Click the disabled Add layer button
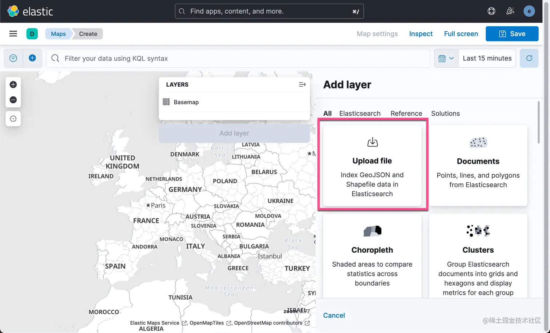Screen dimensions: 550x333 pos(234,133)
